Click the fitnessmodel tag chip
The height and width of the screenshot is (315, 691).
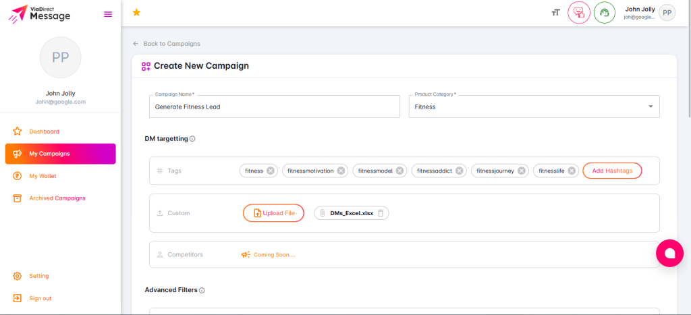coord(379,171)
